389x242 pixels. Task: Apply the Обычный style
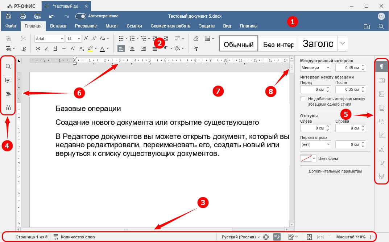tap(239, 43)
